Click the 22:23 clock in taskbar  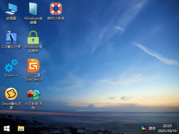pos(167,126)
